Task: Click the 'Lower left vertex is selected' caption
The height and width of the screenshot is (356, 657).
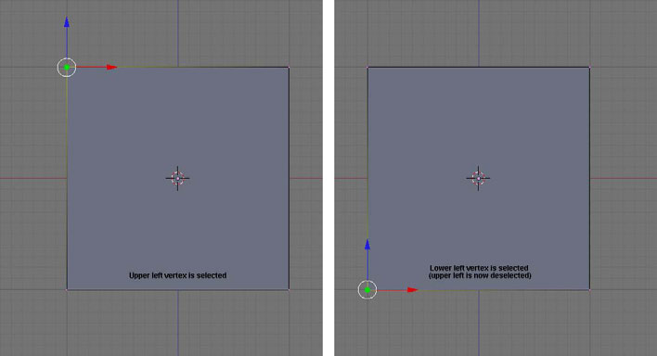Action: (479, 268)
